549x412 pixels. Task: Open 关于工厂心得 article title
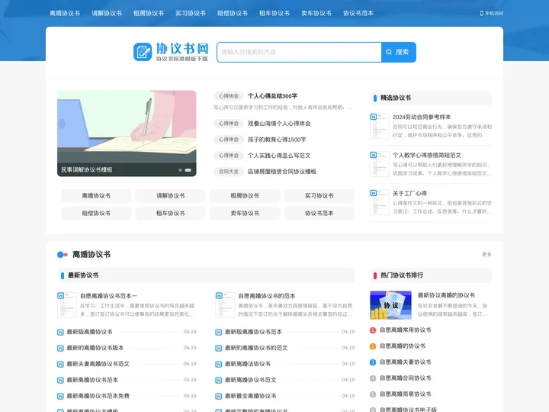[409, 193]
